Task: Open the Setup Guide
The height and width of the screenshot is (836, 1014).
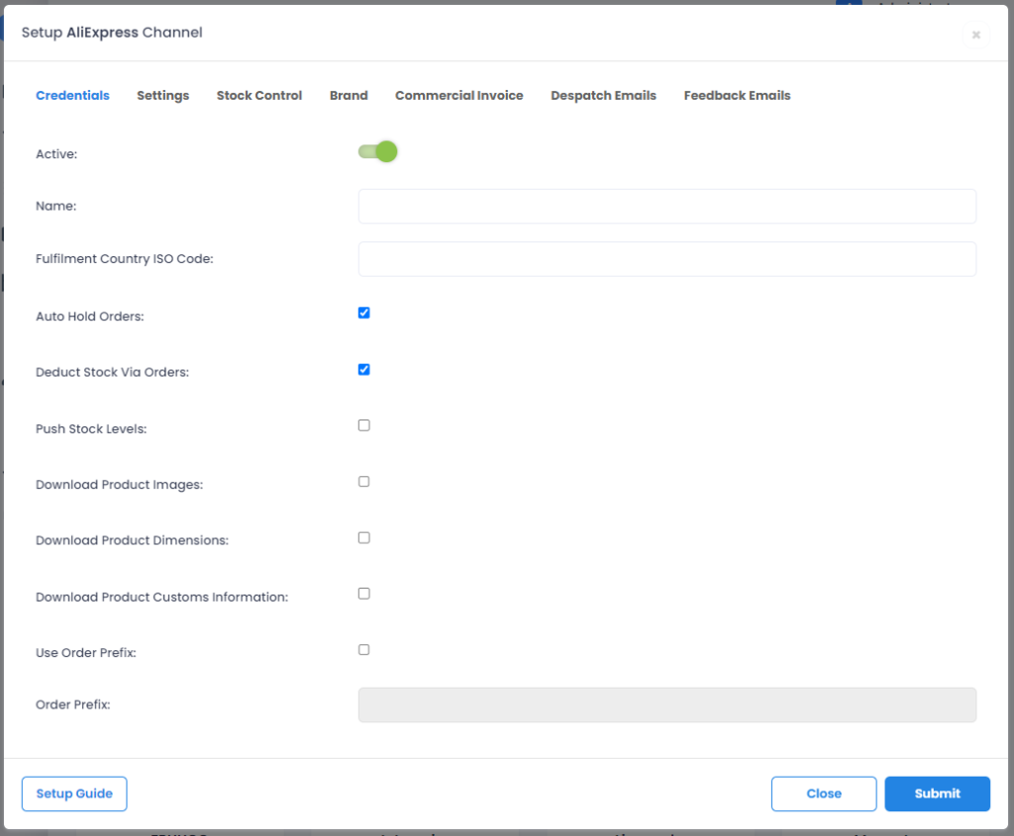Action: click(x=74, y=793)
